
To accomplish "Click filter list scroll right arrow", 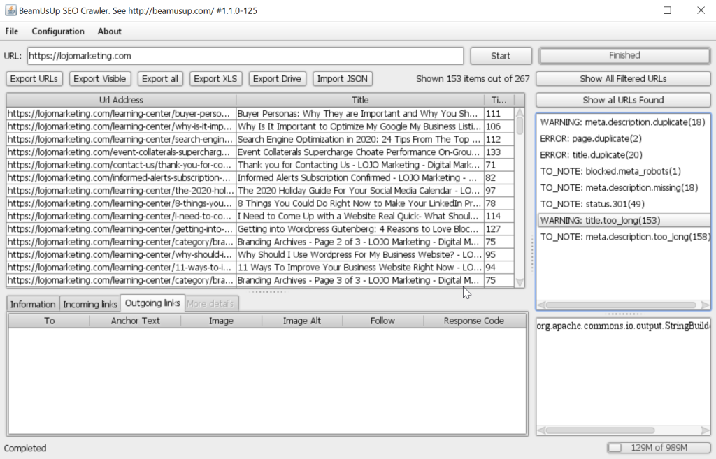I will (705, 305).
